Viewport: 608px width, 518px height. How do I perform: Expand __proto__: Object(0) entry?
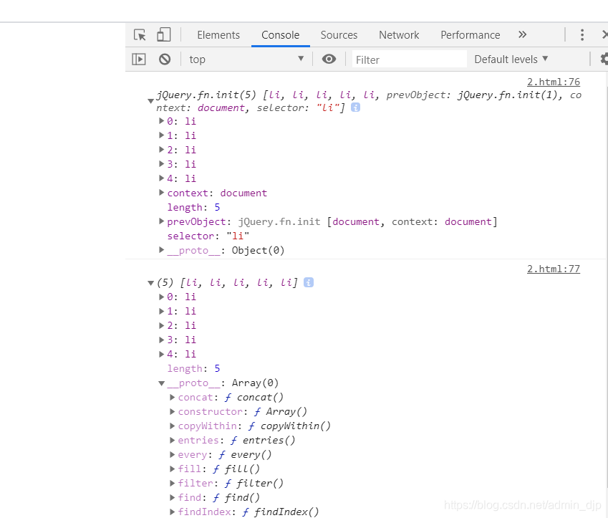point(161,250)
